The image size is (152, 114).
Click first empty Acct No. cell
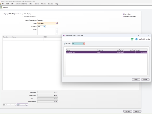(x=7, y=39)
